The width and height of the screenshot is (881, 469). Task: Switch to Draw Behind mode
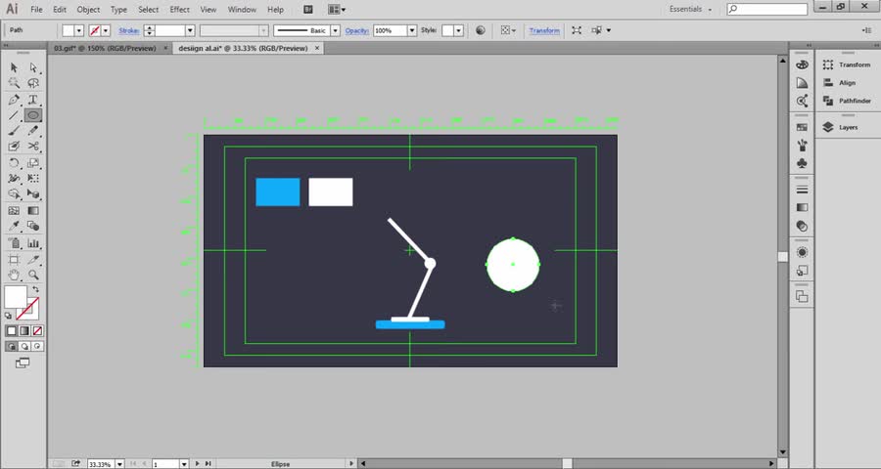tap(23, 346)
